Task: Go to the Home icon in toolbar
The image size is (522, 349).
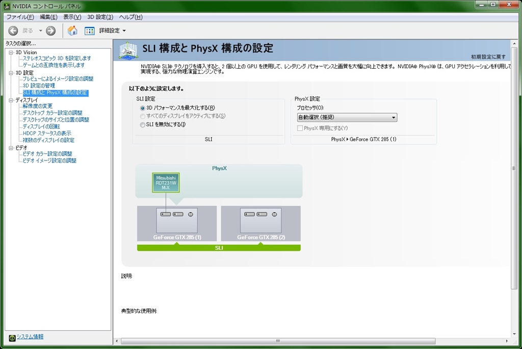Action: coord(72,31)
